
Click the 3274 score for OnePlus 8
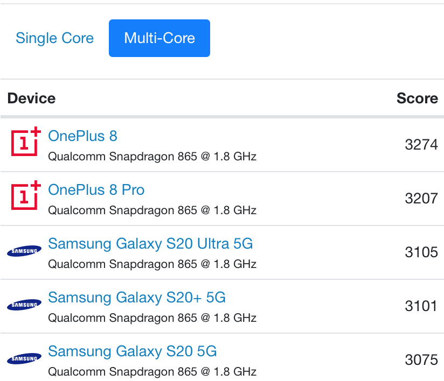point(421,144)
